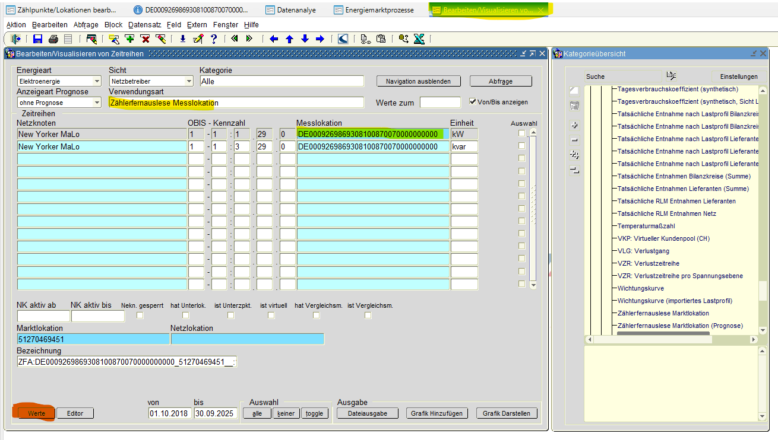The height and width of the screenshot is (440, 778).
Task: Check the Auswahl box for the kW row
Action: (521, 133)
